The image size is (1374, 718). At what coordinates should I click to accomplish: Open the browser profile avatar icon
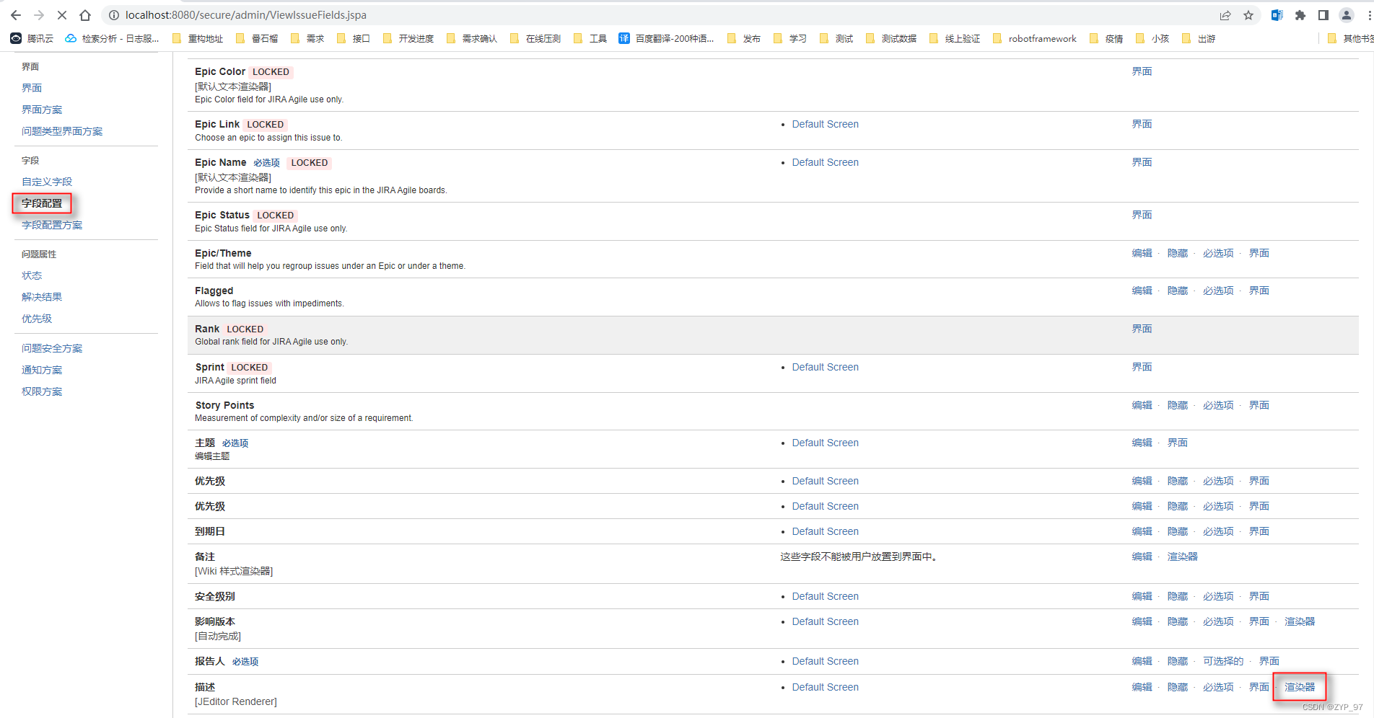coord(1347,14)
